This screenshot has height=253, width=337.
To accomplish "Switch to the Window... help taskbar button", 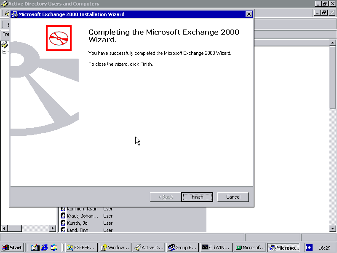I will point(115,248).
